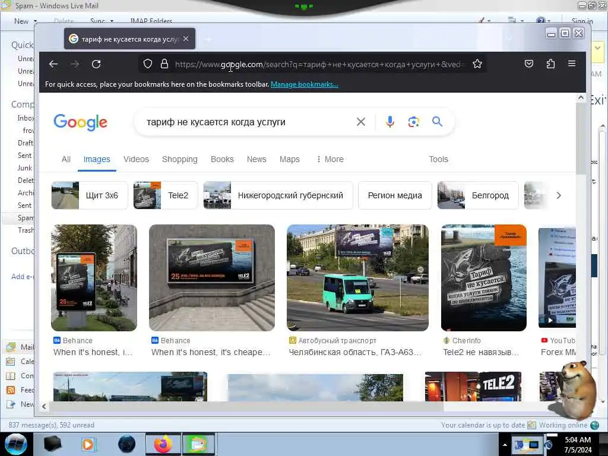608x456 pixels.
Task: Open the Shopping results tab
Action: [179, 159]
